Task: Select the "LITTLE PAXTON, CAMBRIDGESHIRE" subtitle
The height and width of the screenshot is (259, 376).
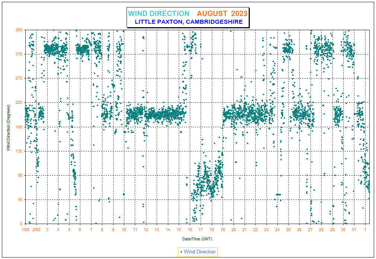Action: (189, 22)
